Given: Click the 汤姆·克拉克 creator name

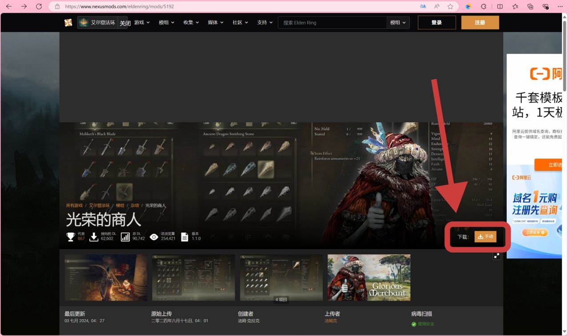Looking at the screenshot, I should pyautogui.click(x=248, y=320).
